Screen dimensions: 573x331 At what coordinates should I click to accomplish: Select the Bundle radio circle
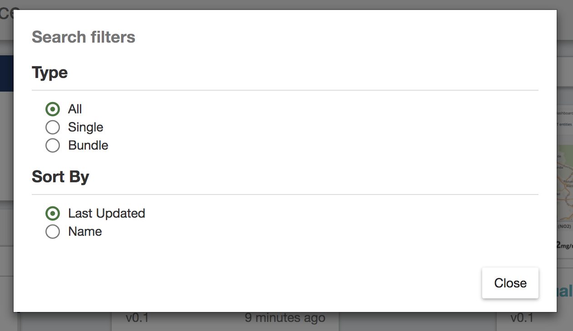(x=53, y=145)
